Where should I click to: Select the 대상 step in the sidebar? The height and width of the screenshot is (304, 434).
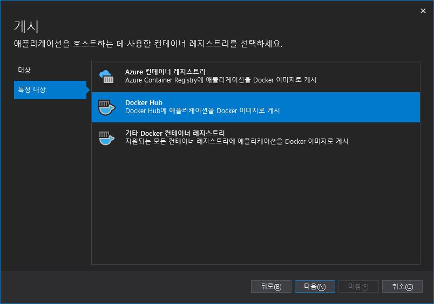click(50, 70)
